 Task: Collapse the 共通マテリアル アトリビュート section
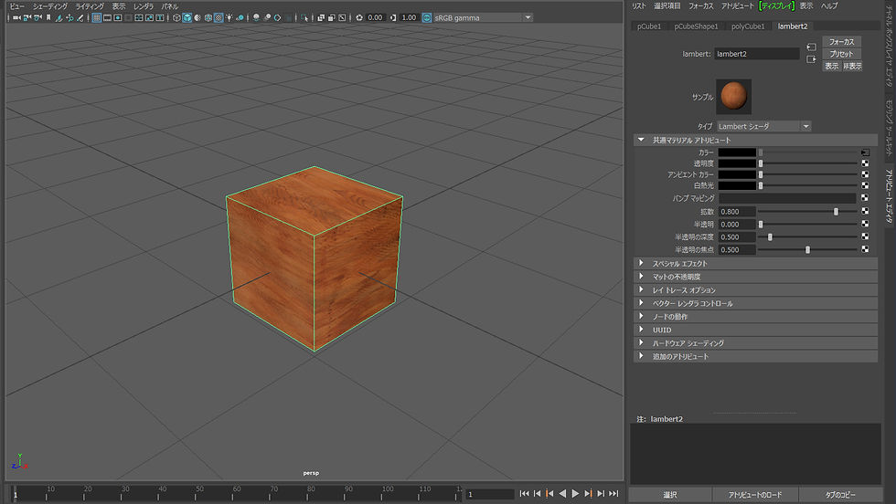[x=755, y=140]
